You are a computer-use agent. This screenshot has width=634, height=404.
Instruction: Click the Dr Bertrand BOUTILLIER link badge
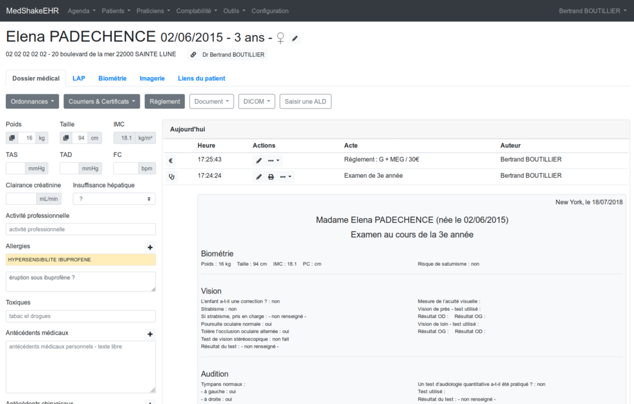227,55
